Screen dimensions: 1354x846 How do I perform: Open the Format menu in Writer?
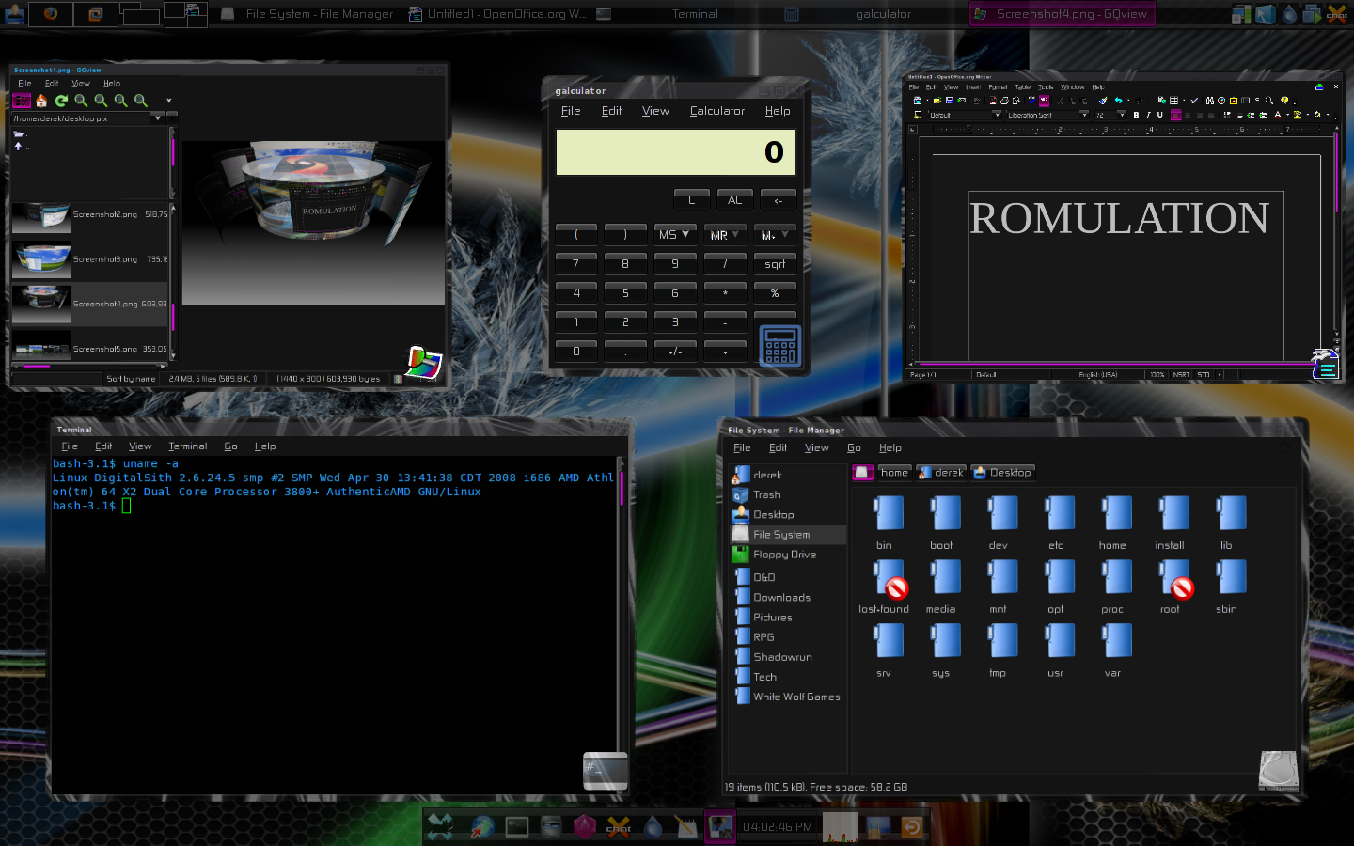point(998,87)
